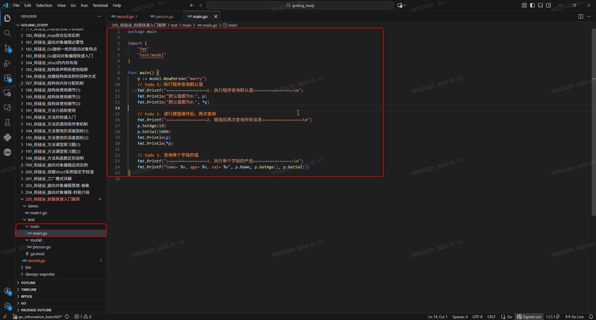Change line ending via CRLF status item
The width and height of the screenshot is (596, 320).
[491, 317]
